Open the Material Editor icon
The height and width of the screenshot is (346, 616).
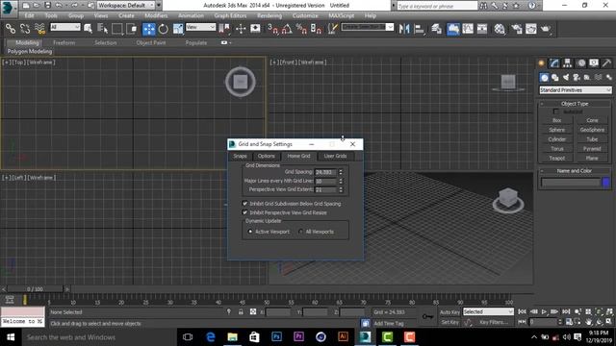pyautogui.click(x=500, y=29)
